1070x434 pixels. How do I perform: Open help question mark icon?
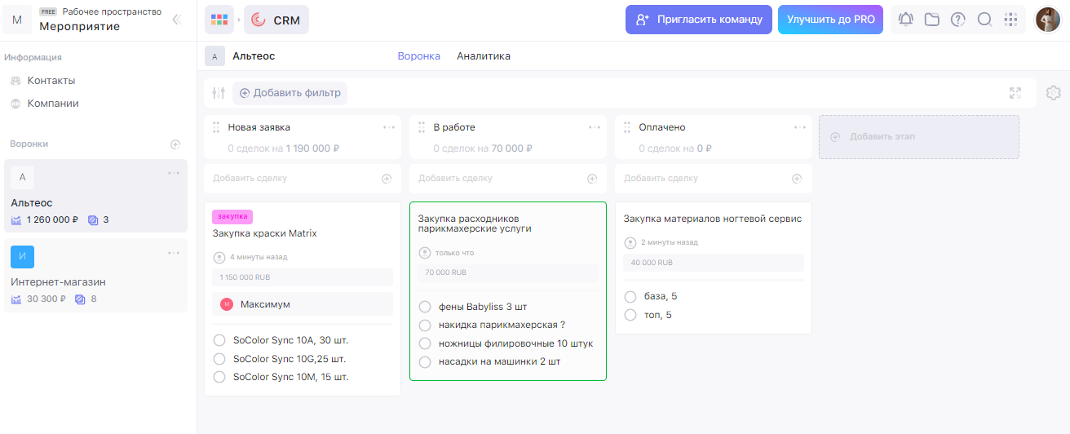pyautogui.click(x=958, y=20)
